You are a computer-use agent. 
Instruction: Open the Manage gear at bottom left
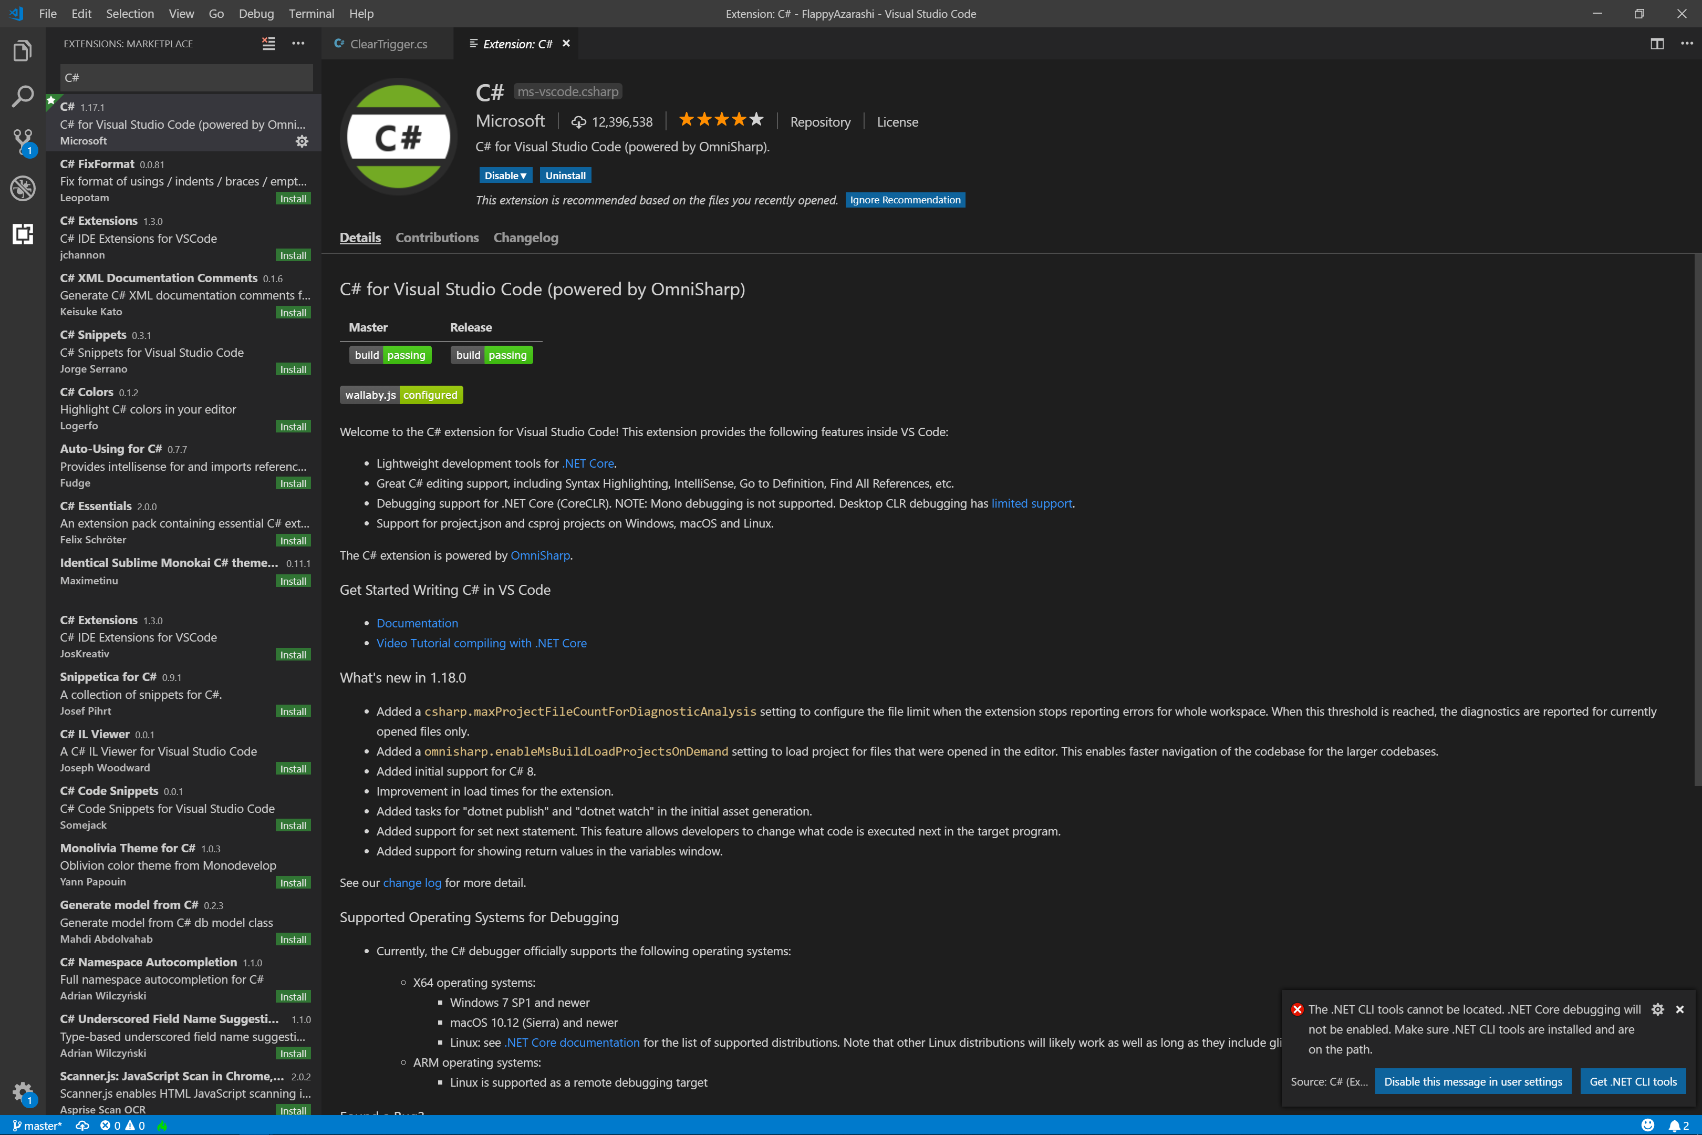point(23,1091)
